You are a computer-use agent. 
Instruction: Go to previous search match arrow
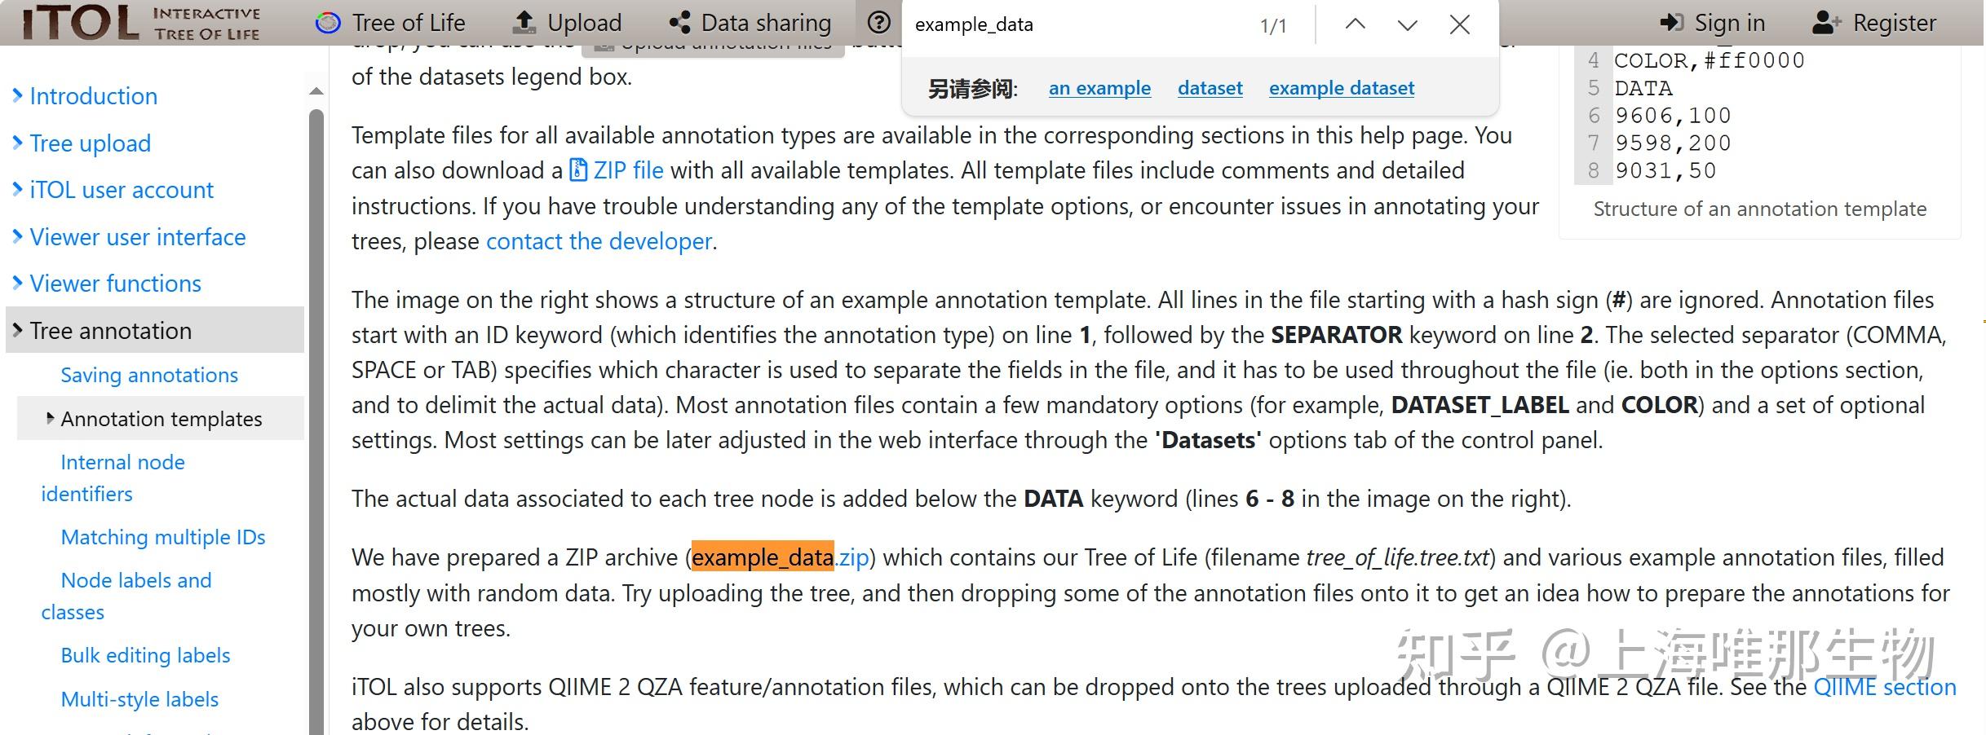coord(1355,24)
